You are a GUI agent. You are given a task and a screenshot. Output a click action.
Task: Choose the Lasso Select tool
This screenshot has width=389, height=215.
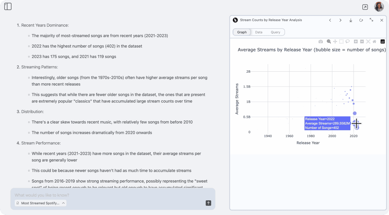347,42
